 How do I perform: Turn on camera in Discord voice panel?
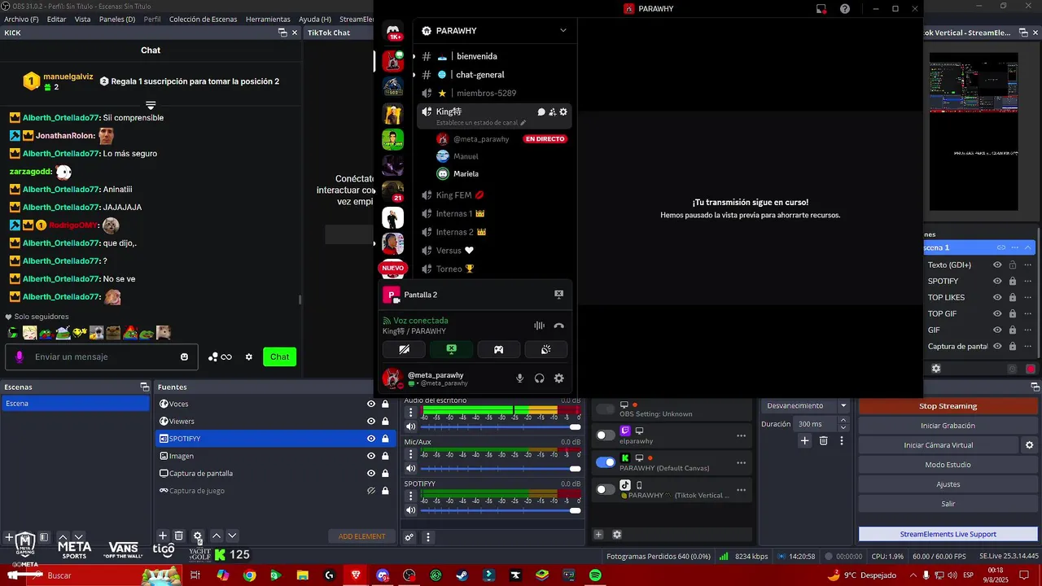pyautogui.click(x=405, y=349)
